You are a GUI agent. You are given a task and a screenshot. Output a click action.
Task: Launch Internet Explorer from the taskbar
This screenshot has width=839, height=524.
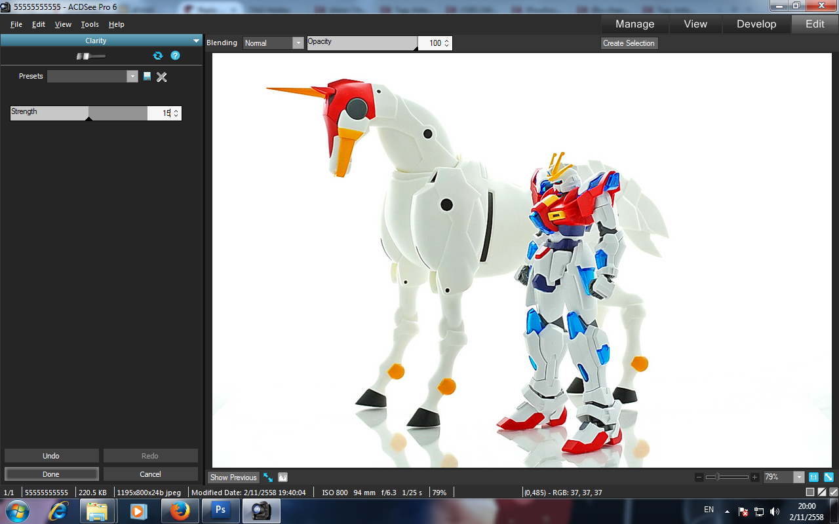coord(58,511)
